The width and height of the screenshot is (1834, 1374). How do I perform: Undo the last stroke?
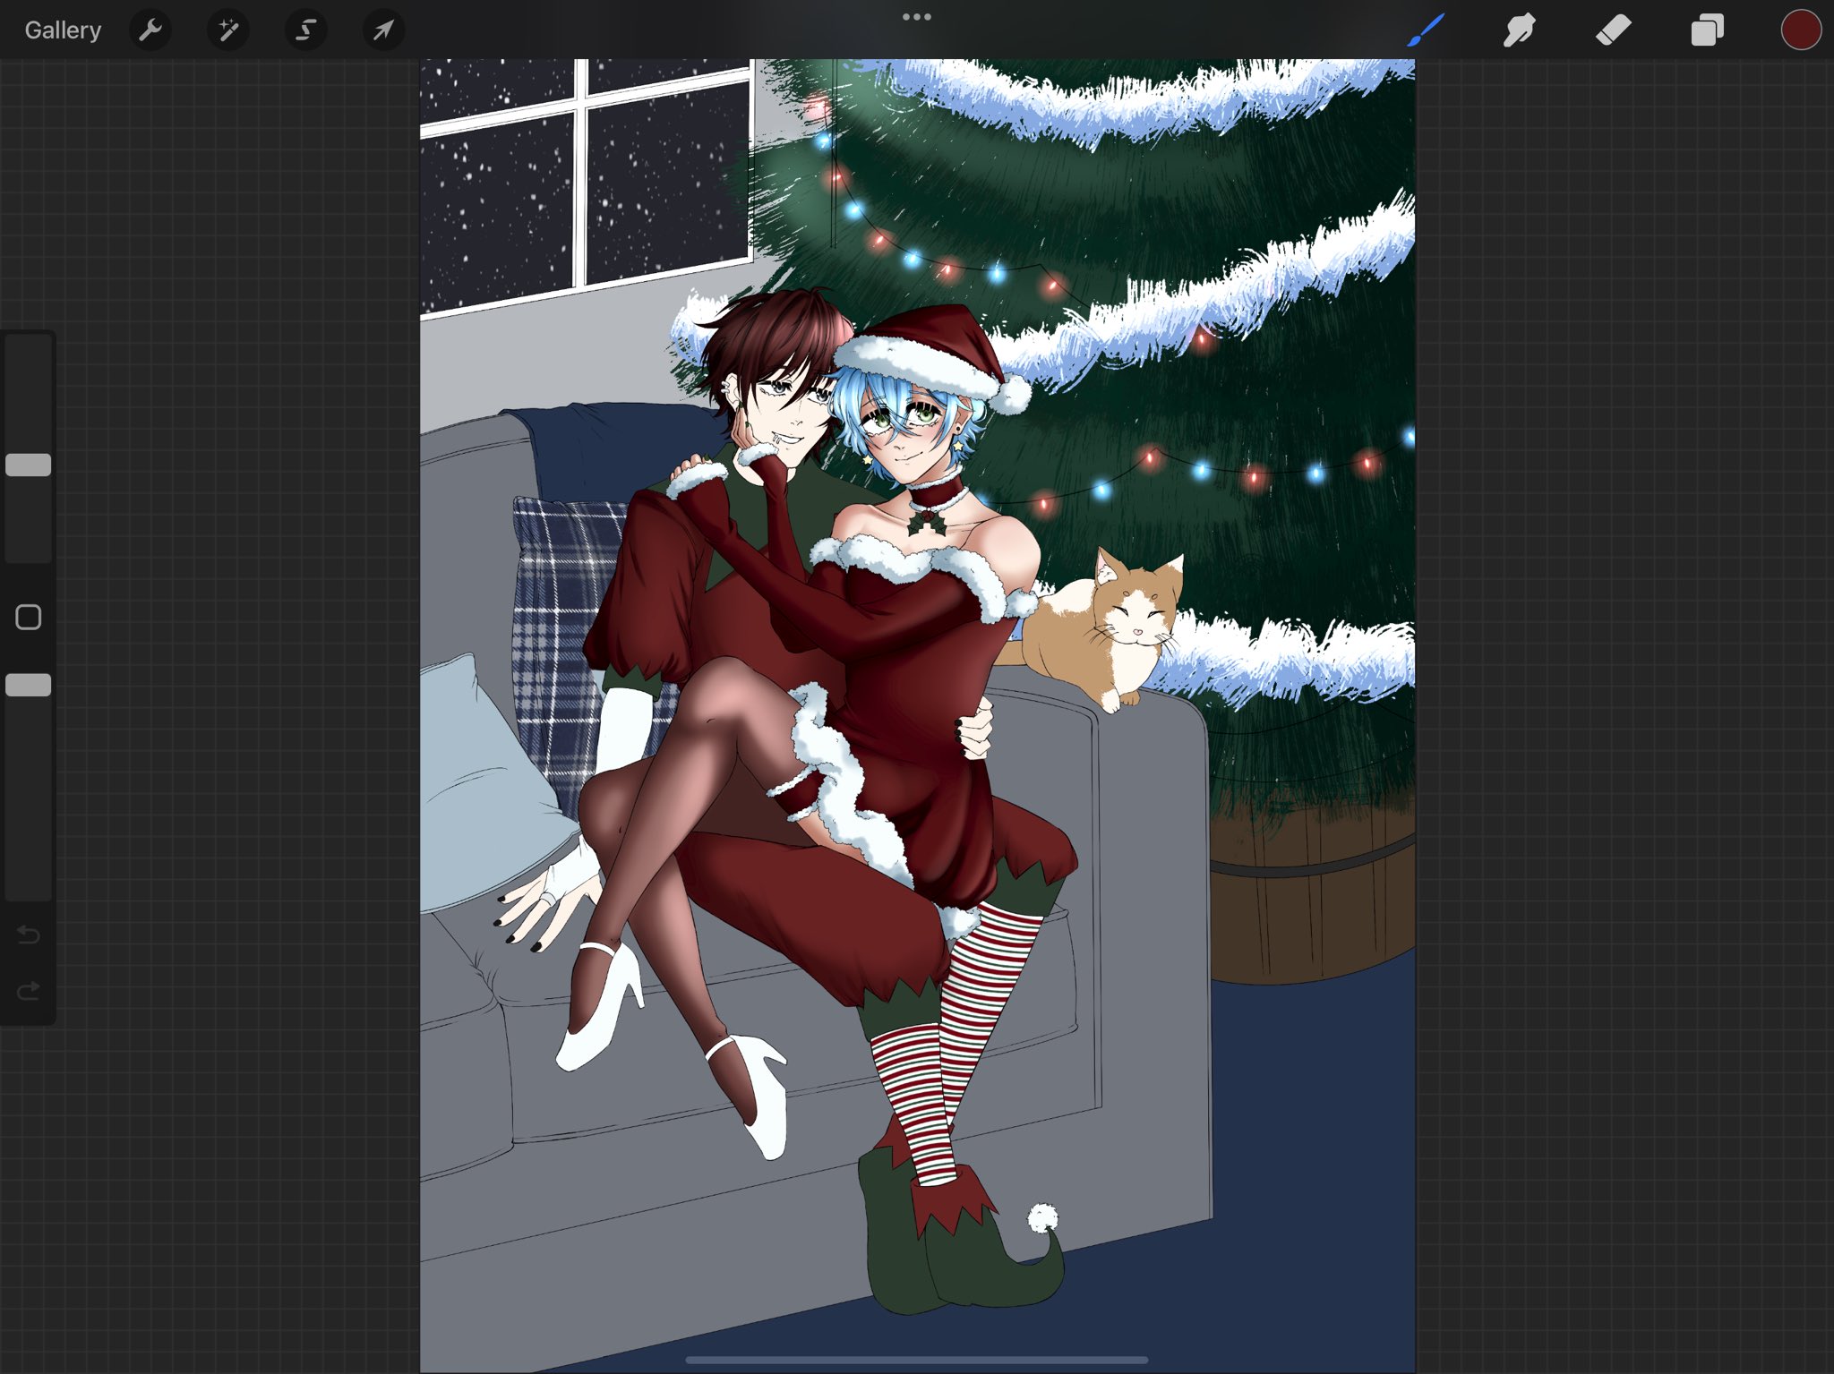(x=29, y=935)
